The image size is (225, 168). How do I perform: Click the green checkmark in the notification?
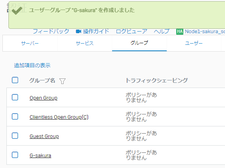(17, 11)
